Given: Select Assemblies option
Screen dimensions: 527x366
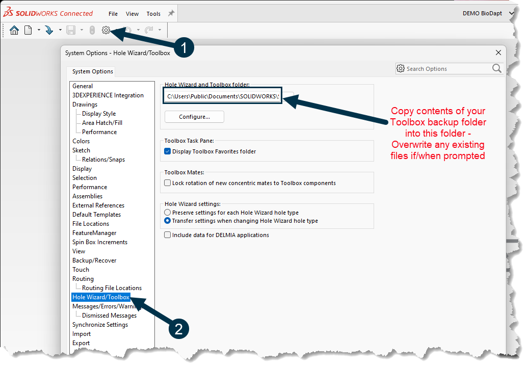Looking at the screenshot, I should pyautogui.click(x=87, y=196).
